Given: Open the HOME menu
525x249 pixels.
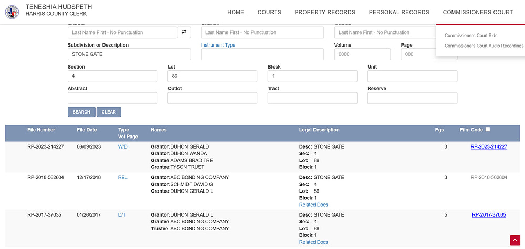Looking at the screenshot, I should point(236,12).
